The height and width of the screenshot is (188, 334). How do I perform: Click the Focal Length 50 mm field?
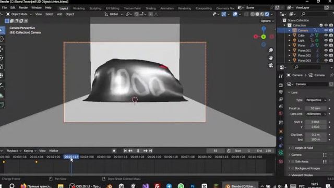coord(315,108)
